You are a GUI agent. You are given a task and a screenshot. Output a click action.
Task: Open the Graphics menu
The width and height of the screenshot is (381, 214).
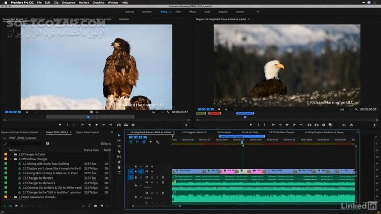pyautogui.click(x=99, y=2)
